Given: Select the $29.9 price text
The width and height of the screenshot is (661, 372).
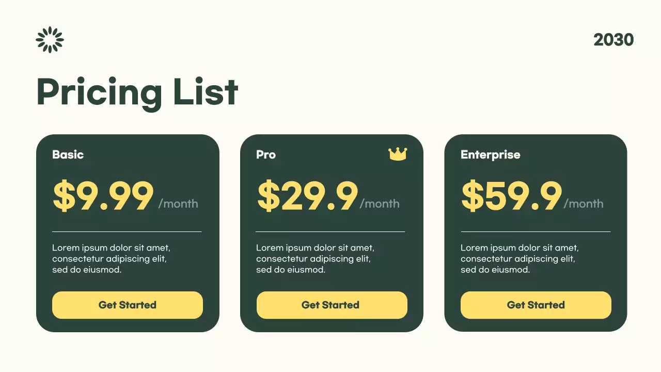Looking at the screenshot, I should pyautogui.click(x=307, y=196).
